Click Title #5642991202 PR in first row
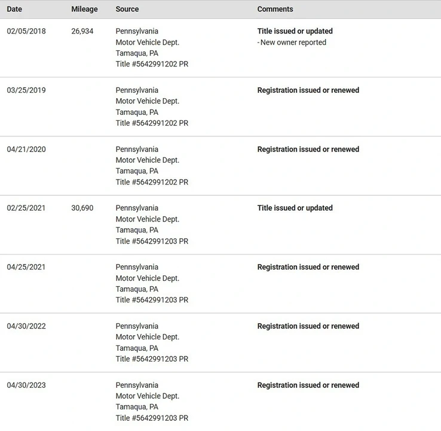 pos(152,64)
